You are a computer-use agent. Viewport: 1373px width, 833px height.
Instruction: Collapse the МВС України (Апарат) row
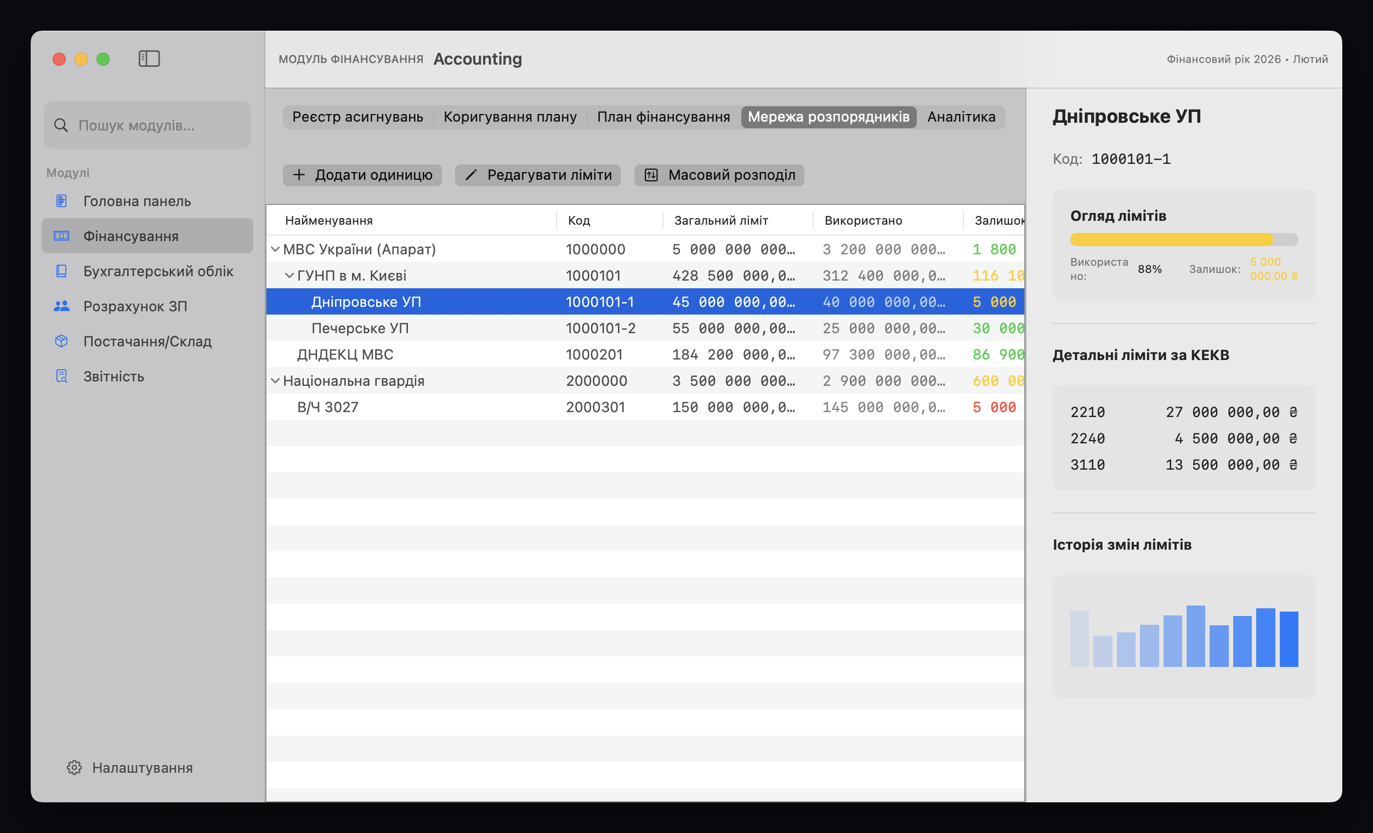275,249
